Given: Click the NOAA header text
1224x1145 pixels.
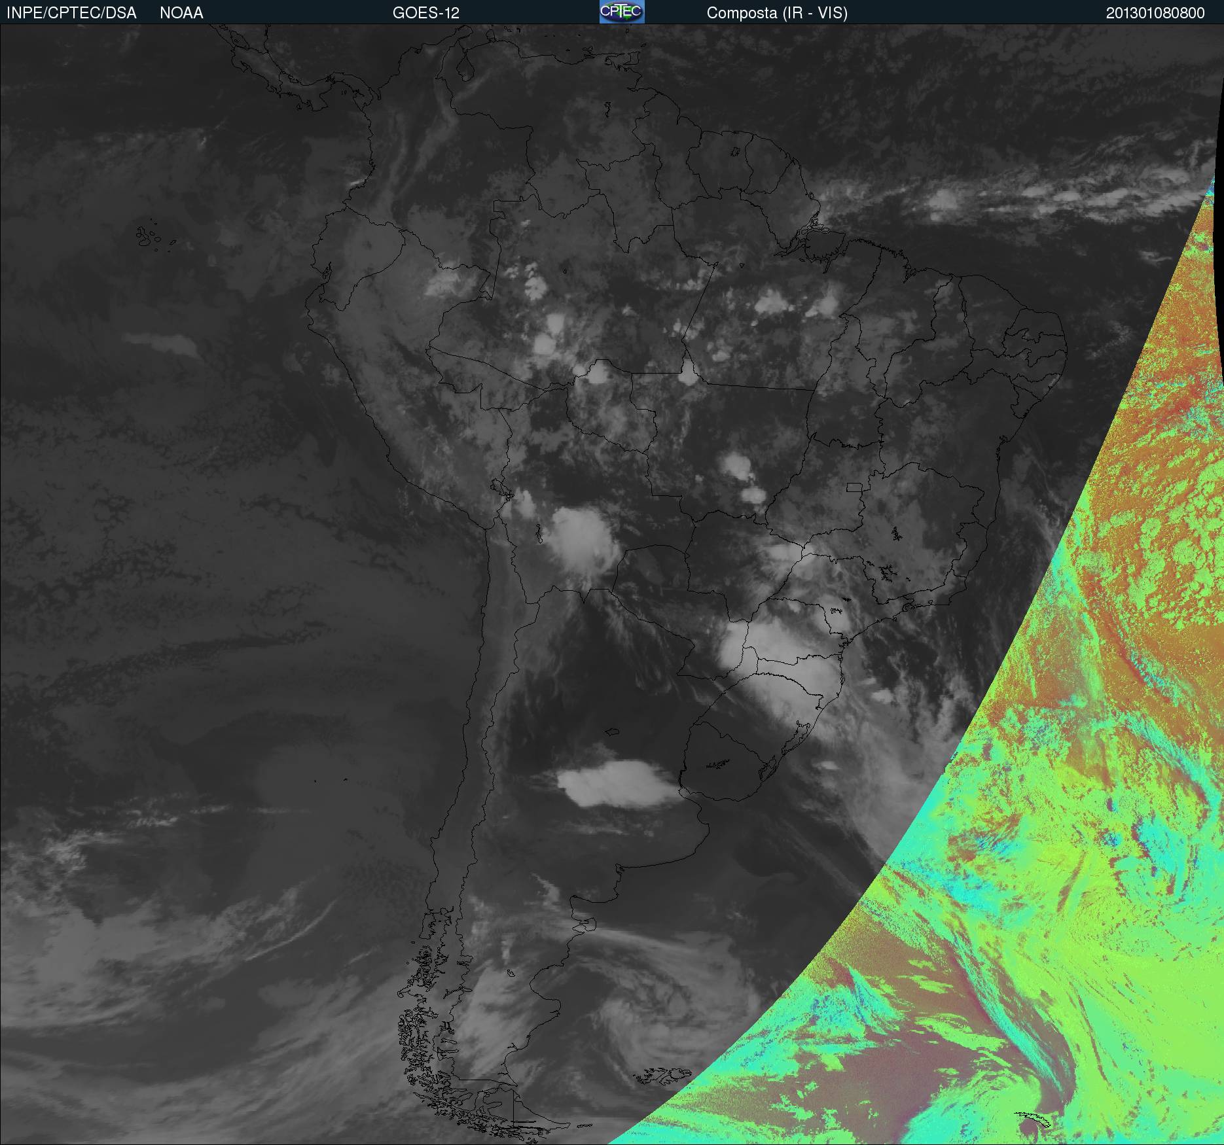Looking at the screenshot, I should point(181,13).
